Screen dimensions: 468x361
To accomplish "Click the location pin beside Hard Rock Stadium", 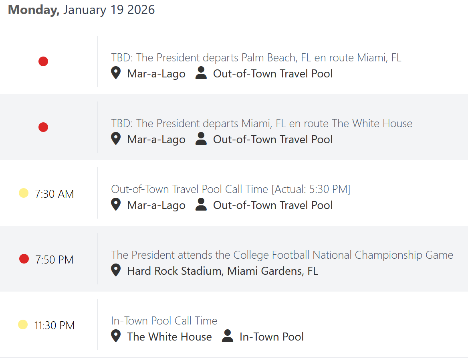I will click(116, 270).
